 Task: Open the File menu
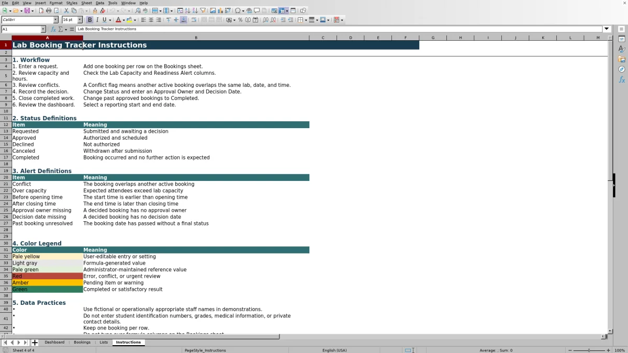[5, 3]
